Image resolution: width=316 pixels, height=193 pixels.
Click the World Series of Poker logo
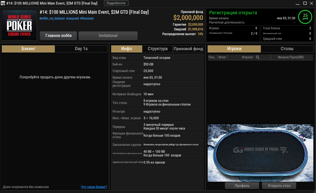[19, 25]
